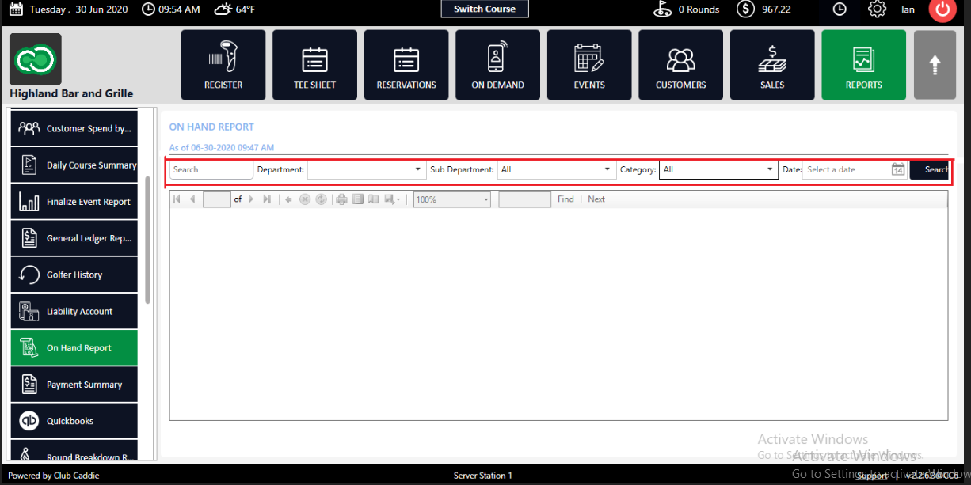Open the Events module
This screenshot has height=485, width=971.
pos(589,65)
